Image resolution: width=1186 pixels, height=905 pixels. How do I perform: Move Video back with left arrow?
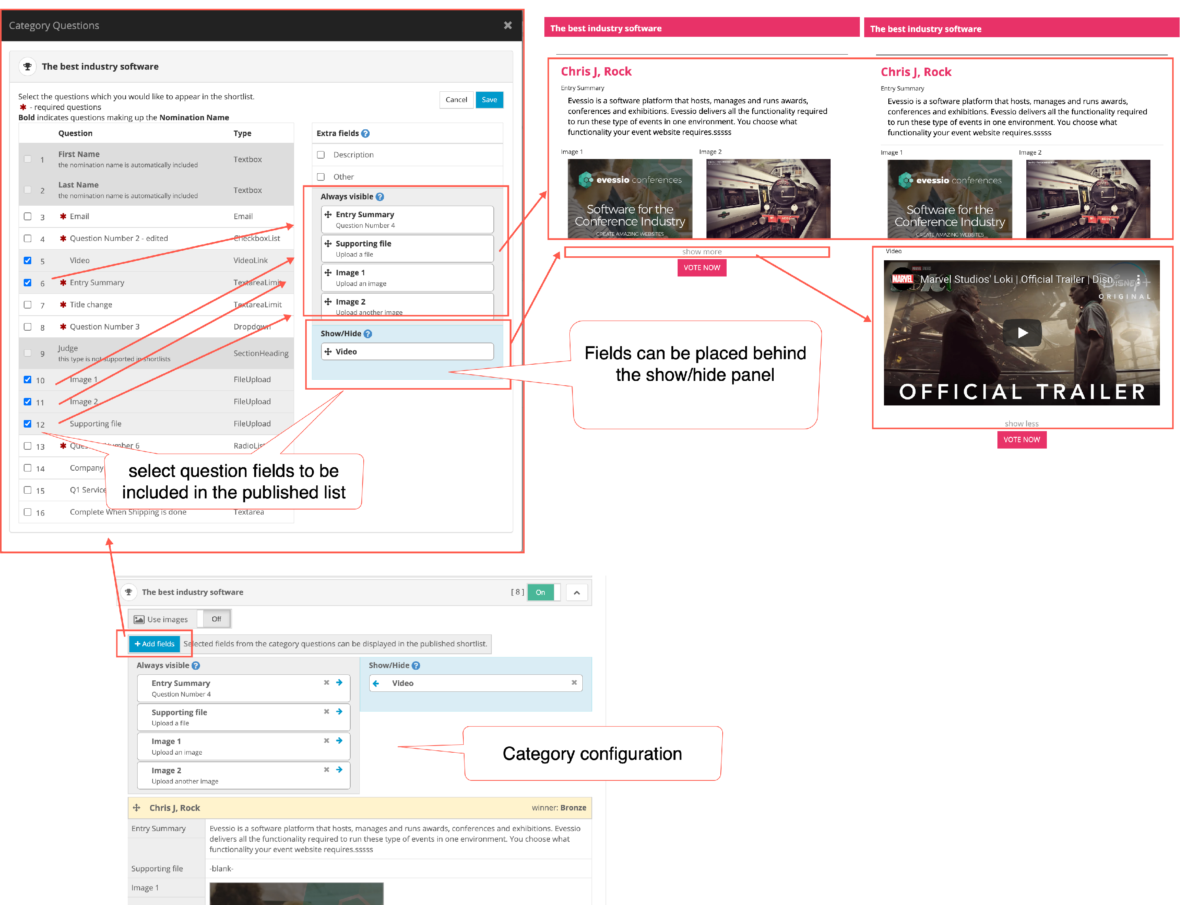(376, 683)
